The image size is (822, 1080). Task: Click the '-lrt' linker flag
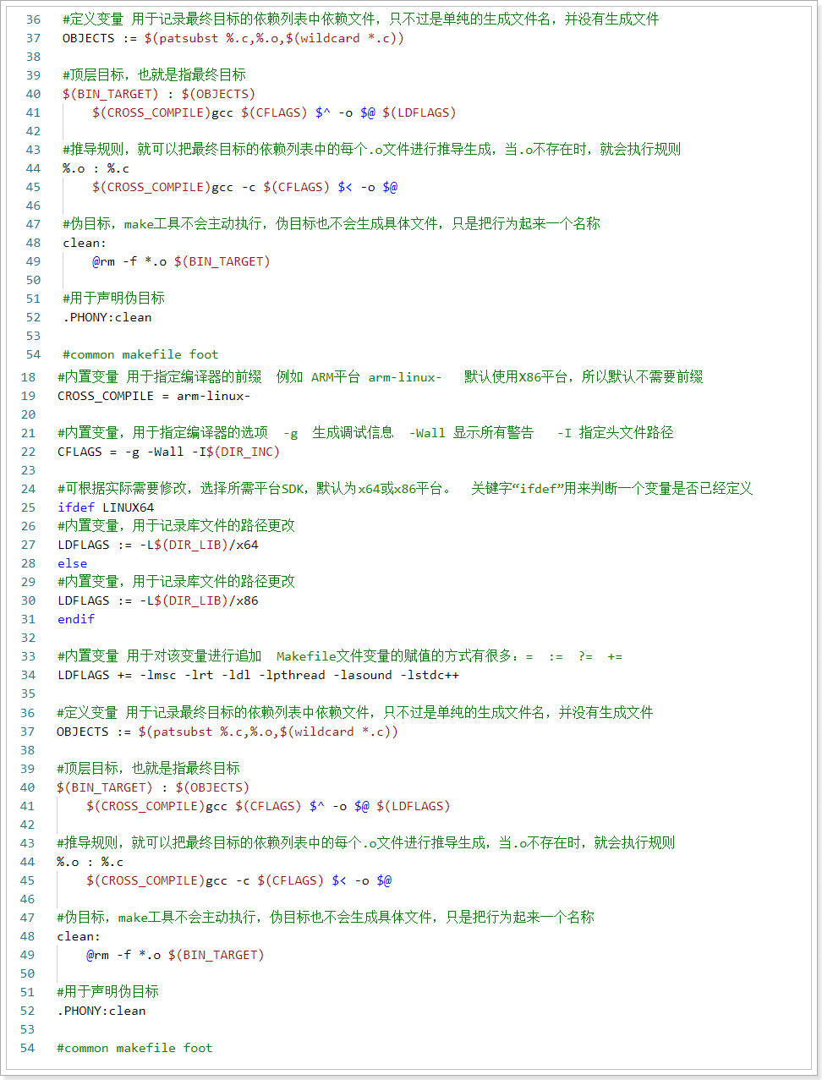pos(199,675)
